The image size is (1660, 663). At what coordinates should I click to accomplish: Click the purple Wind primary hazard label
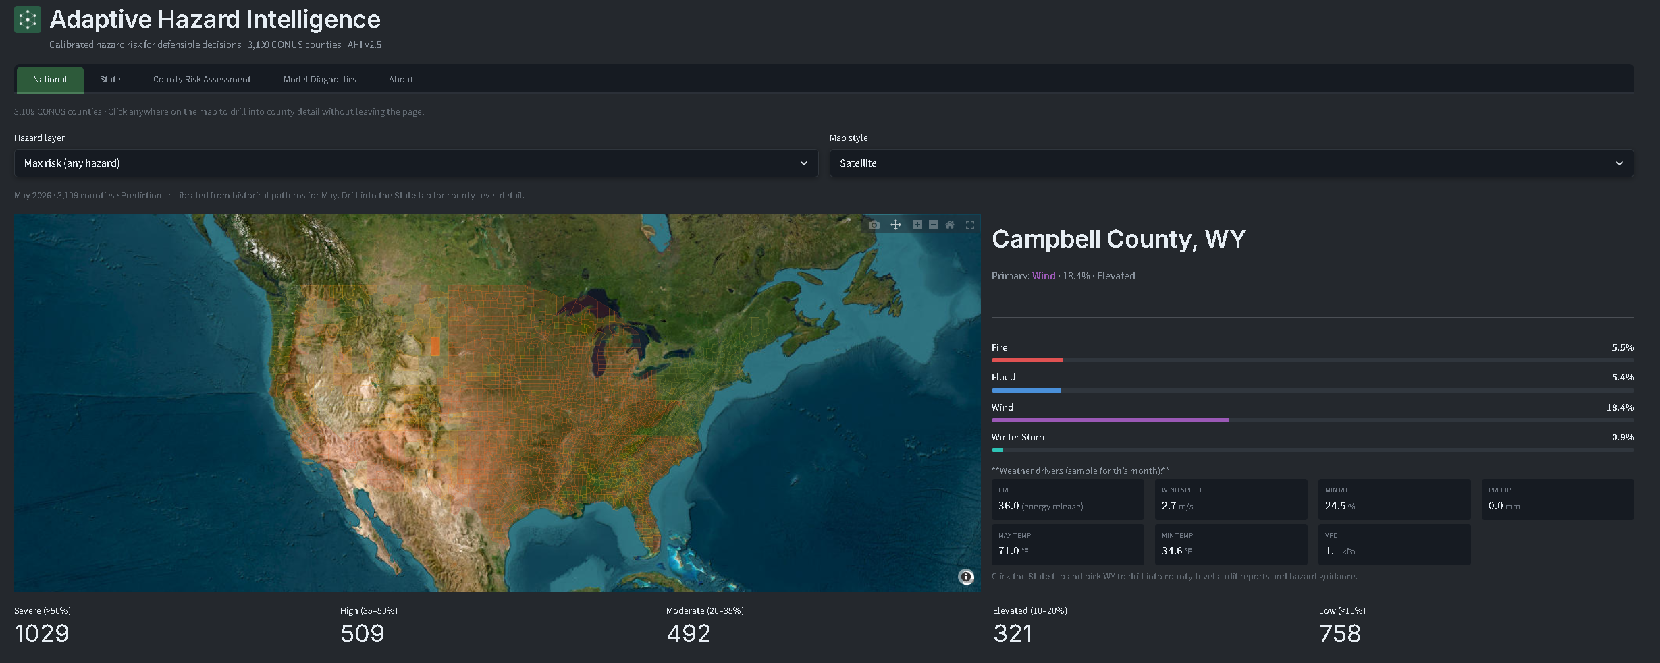click(1044, 276)
